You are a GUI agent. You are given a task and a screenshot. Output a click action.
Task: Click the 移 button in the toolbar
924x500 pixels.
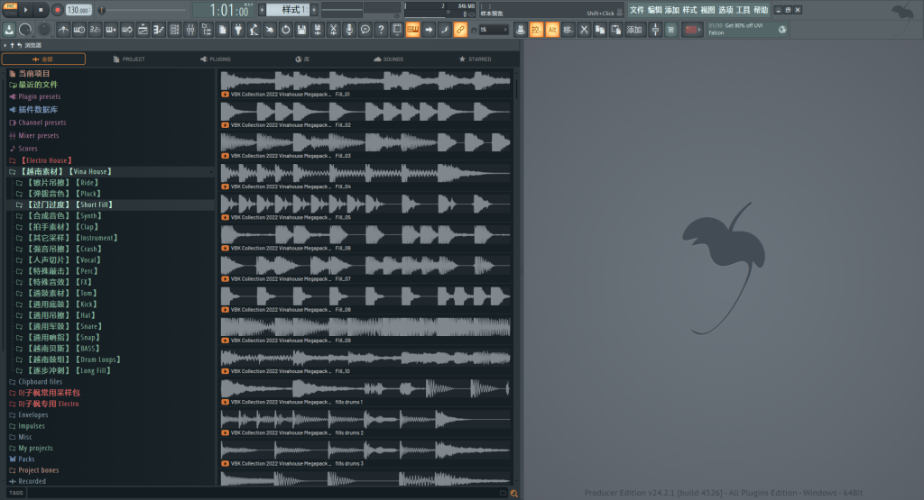pos(568,30)
